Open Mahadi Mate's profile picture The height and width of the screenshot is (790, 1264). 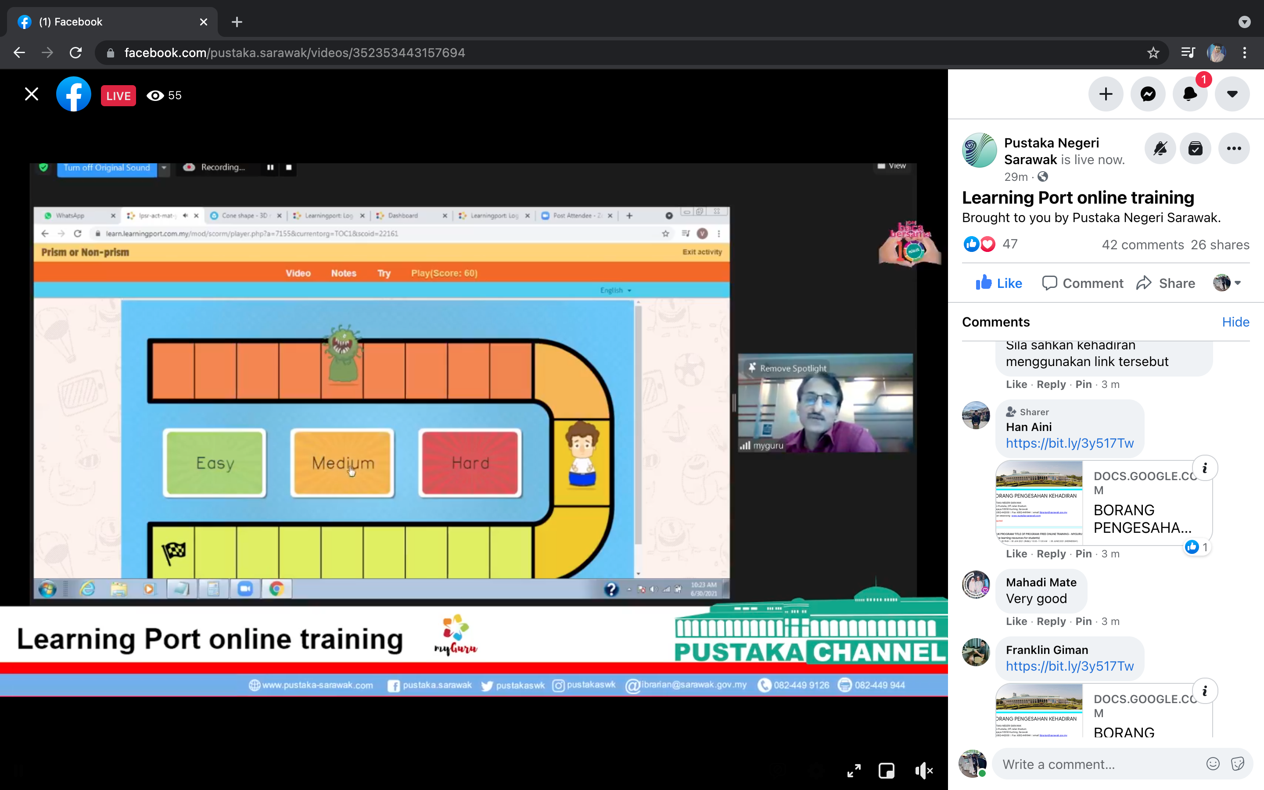(x=976, y=584)
